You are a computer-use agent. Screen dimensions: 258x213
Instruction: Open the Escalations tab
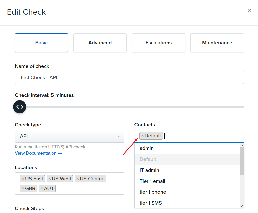tap(158, 43)
